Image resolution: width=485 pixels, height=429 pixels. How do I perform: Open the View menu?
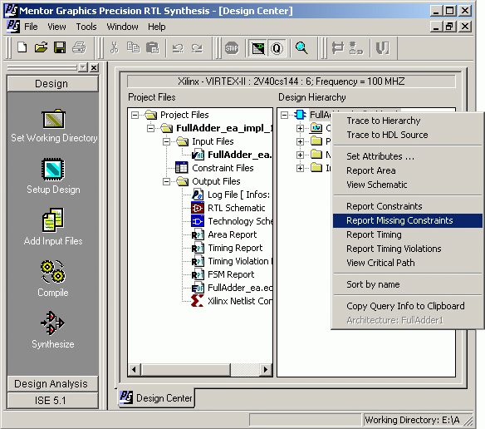[x=56, y=27]
